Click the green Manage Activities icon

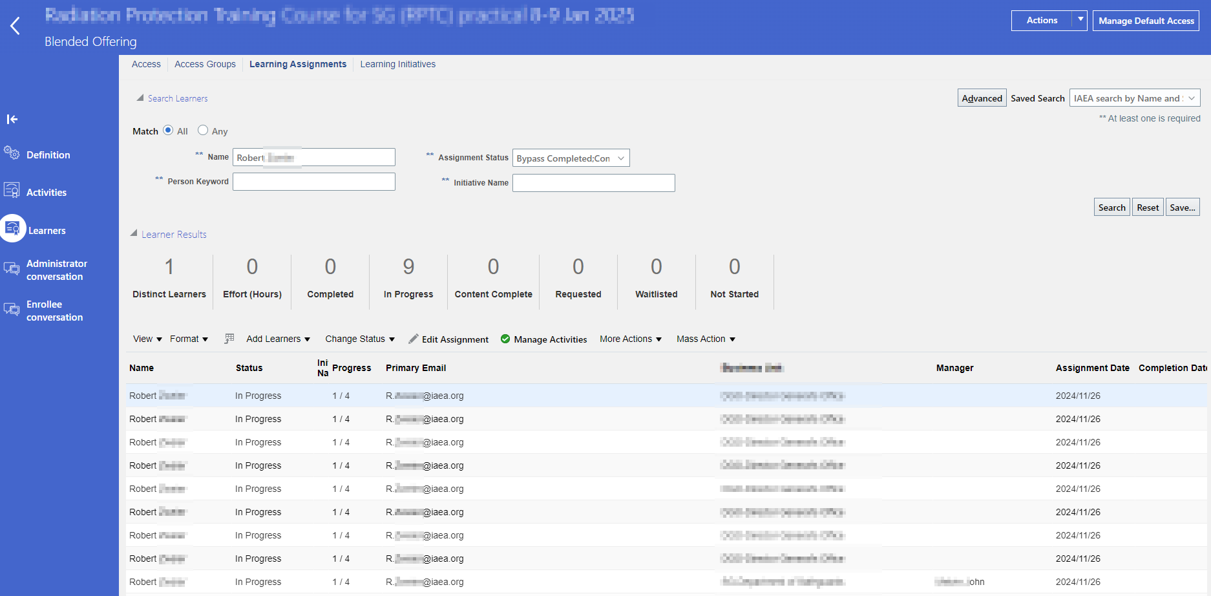pos(505,339)
